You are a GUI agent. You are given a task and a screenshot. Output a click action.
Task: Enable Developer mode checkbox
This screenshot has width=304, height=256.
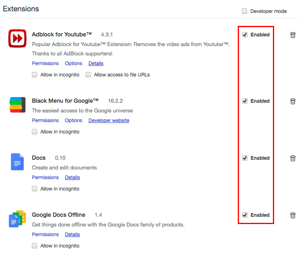click(x=245, y=11)
